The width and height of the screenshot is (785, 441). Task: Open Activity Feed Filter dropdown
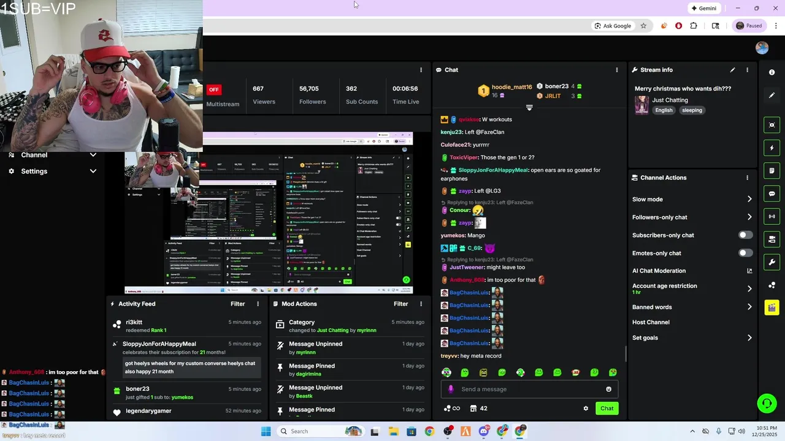click(x=237, y=304)
